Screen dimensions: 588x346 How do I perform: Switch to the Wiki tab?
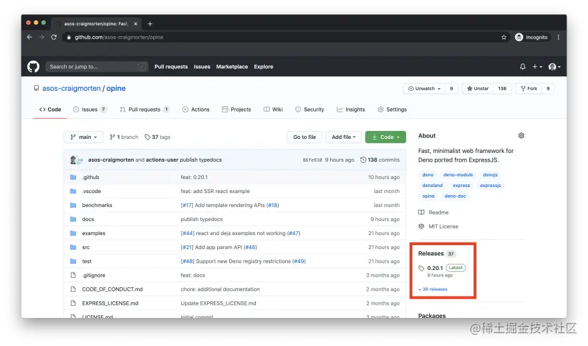(x=273, y=110)
